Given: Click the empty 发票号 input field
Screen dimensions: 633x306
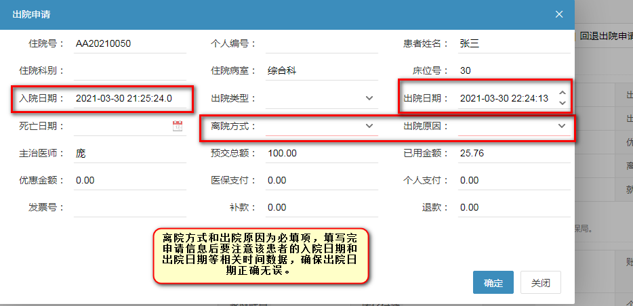Looking at the screenshot, I should pyautogui.click(x=129, y=208).
